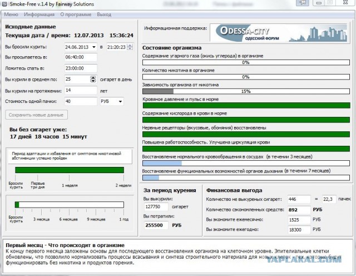Close the Smoke-Free window
Viewport: 356px width, 276px height.
[345, 2]
